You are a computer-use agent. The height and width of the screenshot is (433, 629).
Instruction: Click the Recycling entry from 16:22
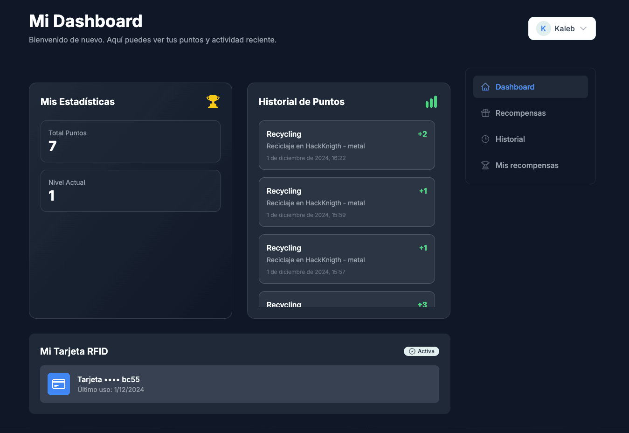[346, 145]
